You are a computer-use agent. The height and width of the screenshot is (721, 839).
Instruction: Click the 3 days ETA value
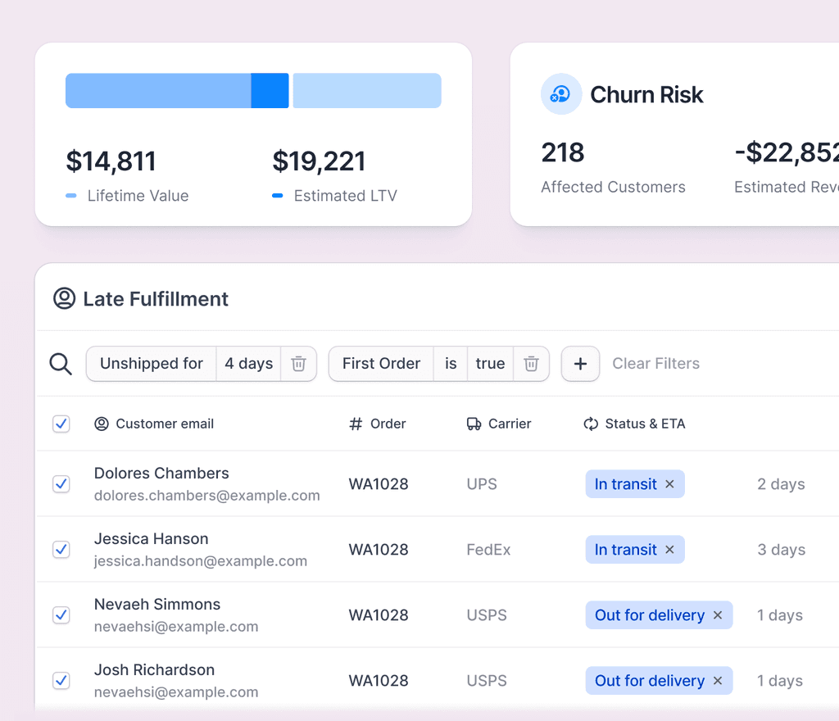click(781, 549)
